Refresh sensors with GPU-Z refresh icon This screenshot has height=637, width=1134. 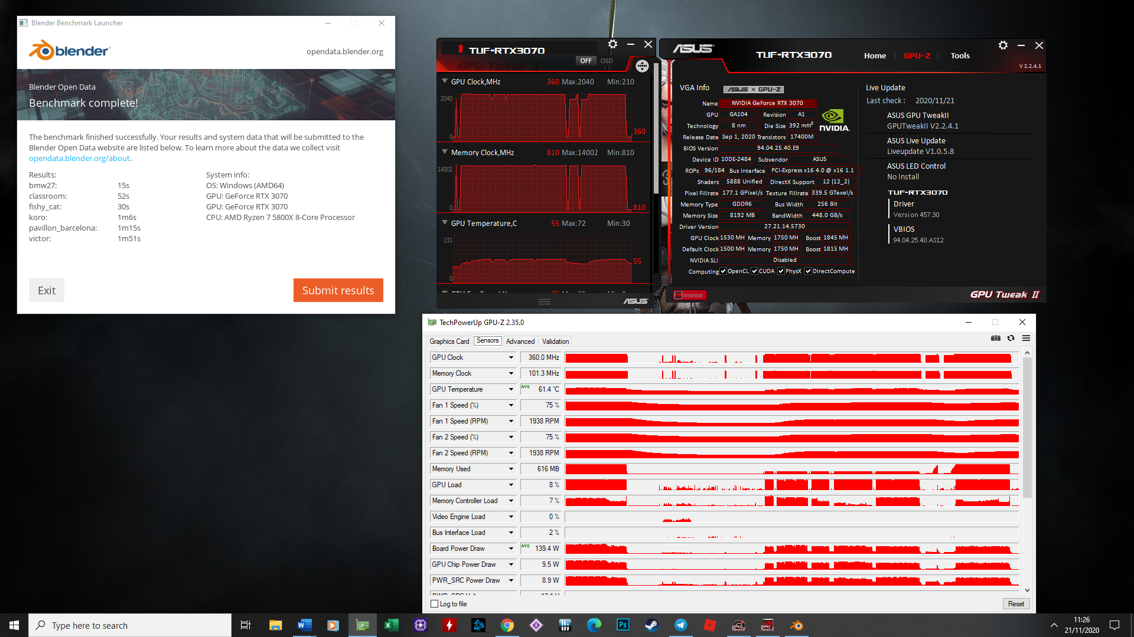tap(1011, 338)
